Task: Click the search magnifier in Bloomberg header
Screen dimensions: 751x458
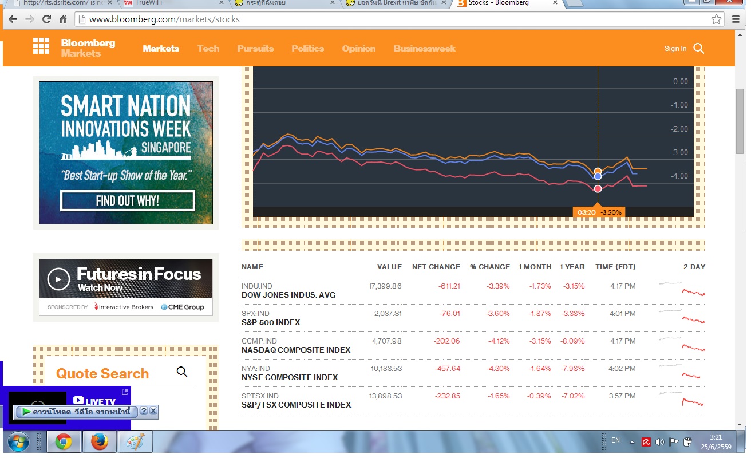Action: coord(699,49)
